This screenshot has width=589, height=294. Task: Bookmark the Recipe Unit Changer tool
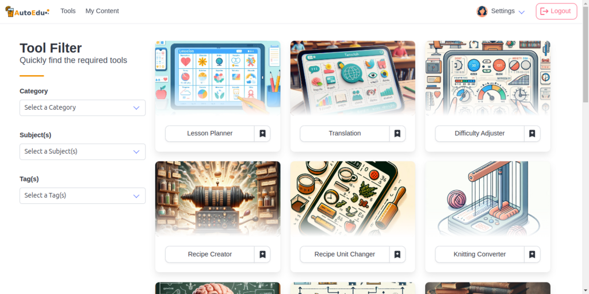click(x=397, y=254)
